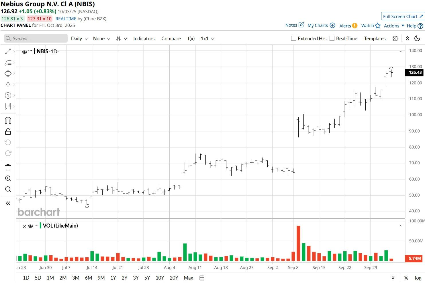Toggle log scale mode

pos(418,278)
